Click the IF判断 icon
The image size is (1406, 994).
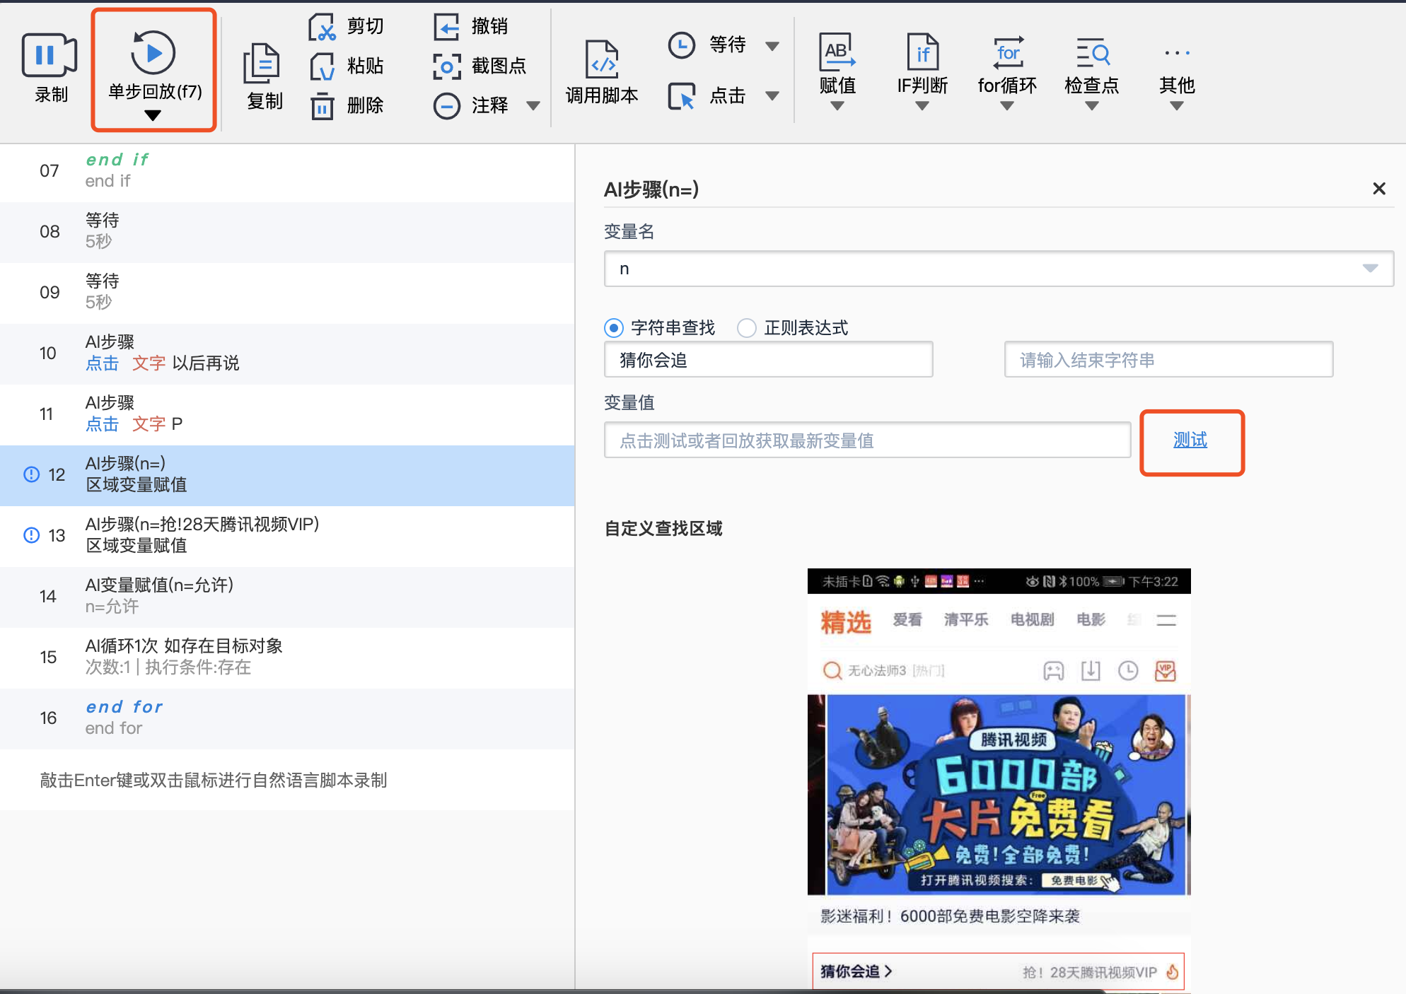click(x=922, y=52)
